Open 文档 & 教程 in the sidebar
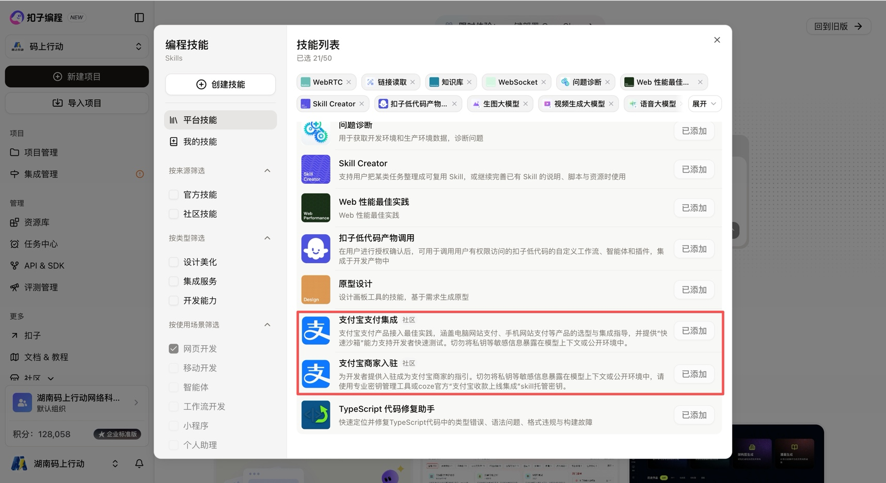 [46, 357]
